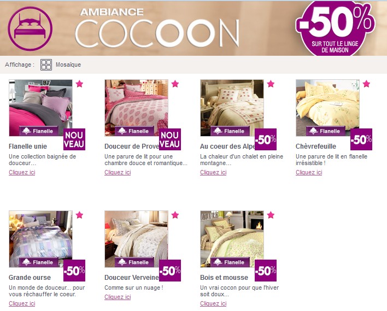The image size is (387, 311).
Task: Select the Bois et mousse product image
Action: [x=232, y=239]
